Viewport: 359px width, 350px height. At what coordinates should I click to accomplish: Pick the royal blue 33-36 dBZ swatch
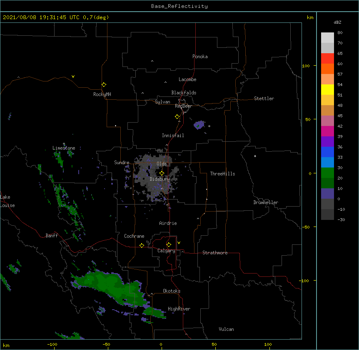tap(327, 152)
